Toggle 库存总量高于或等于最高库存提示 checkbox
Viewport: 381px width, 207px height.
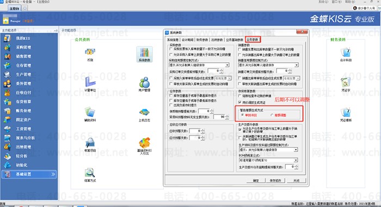(171, 95)
